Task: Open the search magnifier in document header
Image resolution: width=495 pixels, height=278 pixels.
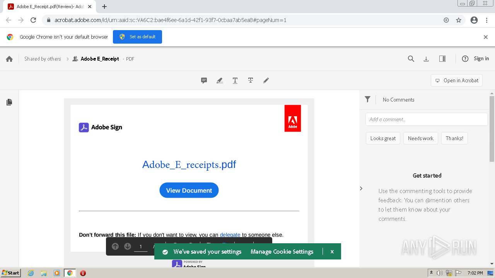Action: [x=411, y=59]
